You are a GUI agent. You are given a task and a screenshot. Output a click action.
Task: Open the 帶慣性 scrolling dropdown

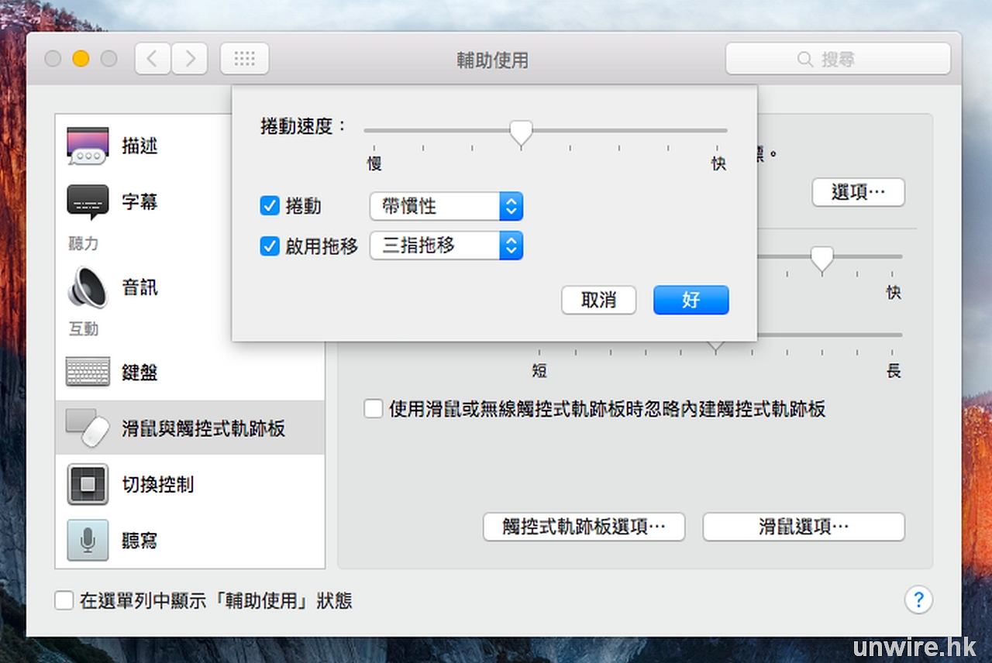tap(446, 206)
